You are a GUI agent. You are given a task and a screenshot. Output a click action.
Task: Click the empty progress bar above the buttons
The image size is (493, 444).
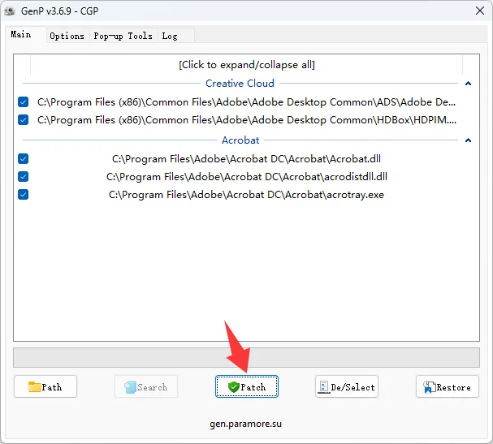pos(247,358)
